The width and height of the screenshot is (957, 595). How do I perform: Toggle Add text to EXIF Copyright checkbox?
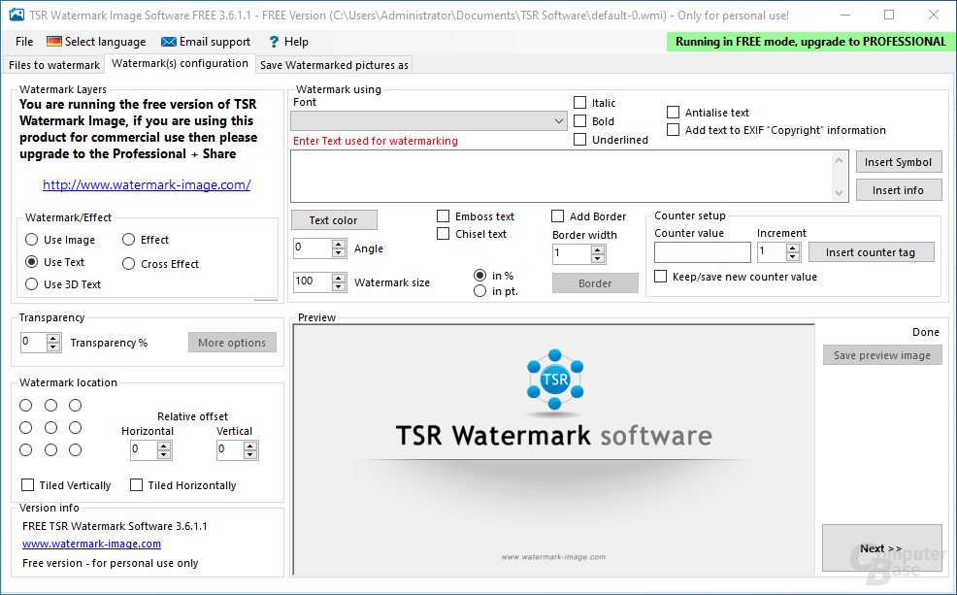(673, 130)
